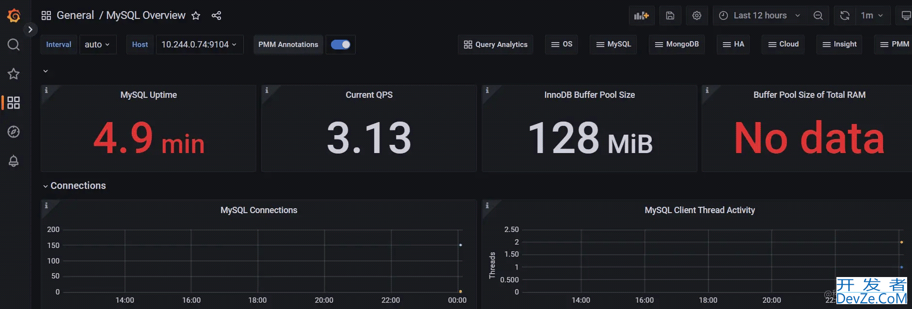Click the 4.9 min uptime value
This screenshot has height=309, width=912.
click(x=149, y=138)
